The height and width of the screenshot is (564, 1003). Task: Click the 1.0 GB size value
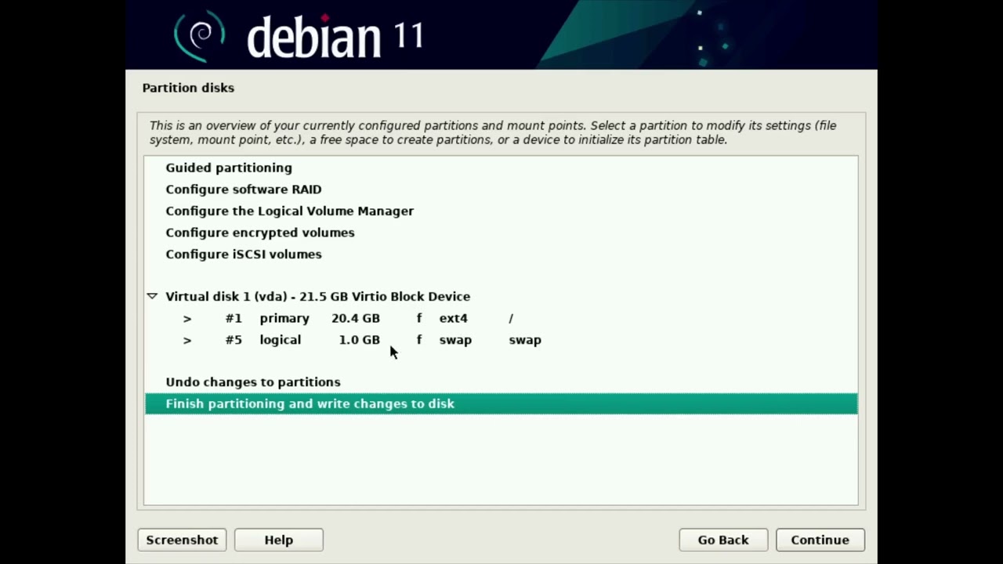tap(359, 340)
